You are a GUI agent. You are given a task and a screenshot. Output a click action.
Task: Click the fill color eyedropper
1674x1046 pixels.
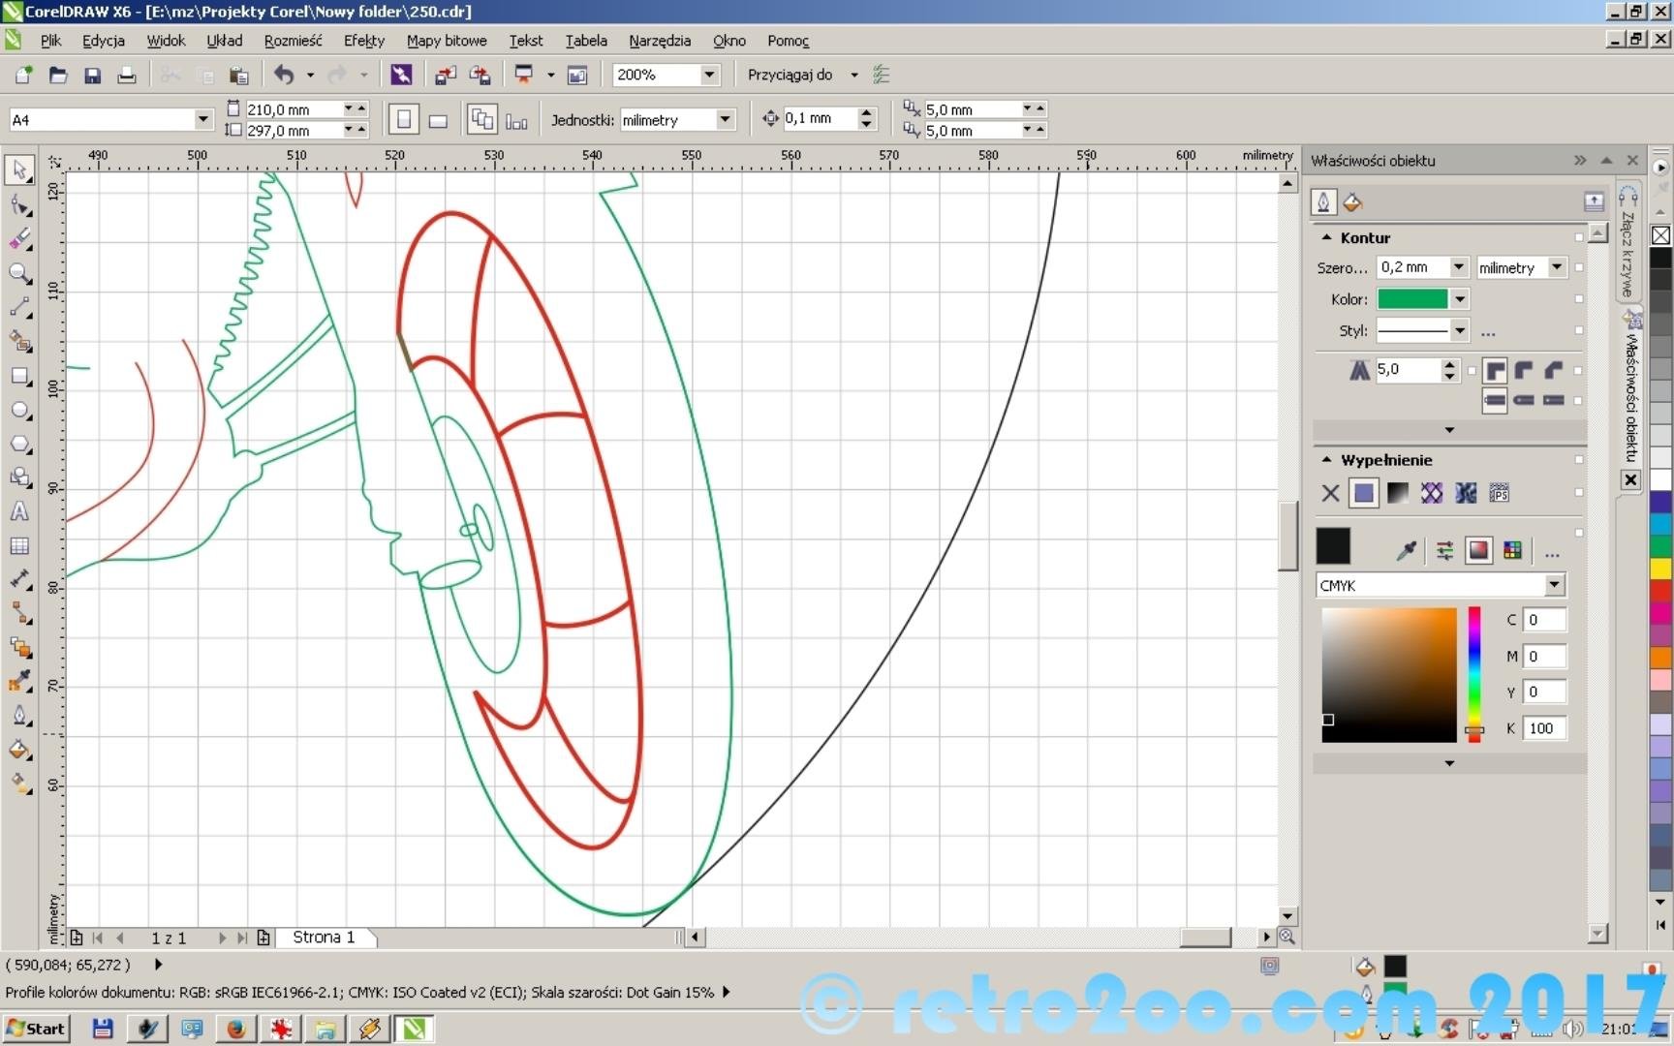click(1407, 551)
